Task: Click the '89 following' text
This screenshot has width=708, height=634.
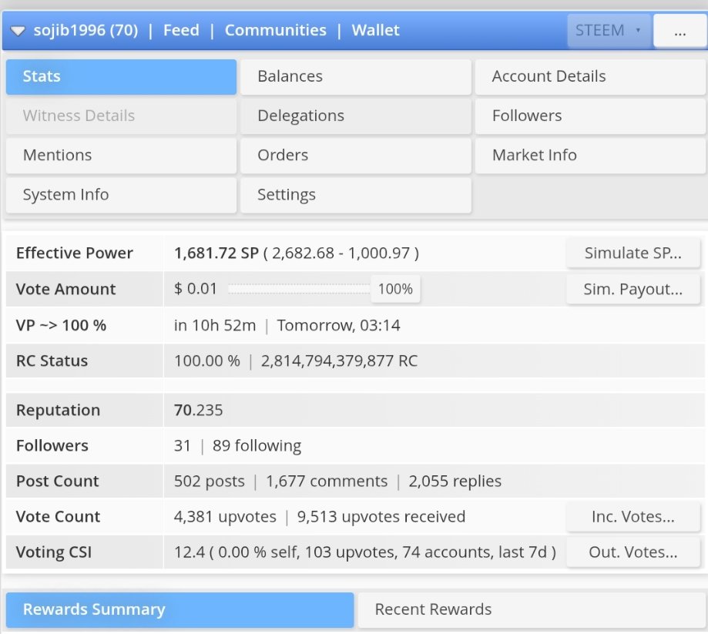Action: click(x=257, y=446)
